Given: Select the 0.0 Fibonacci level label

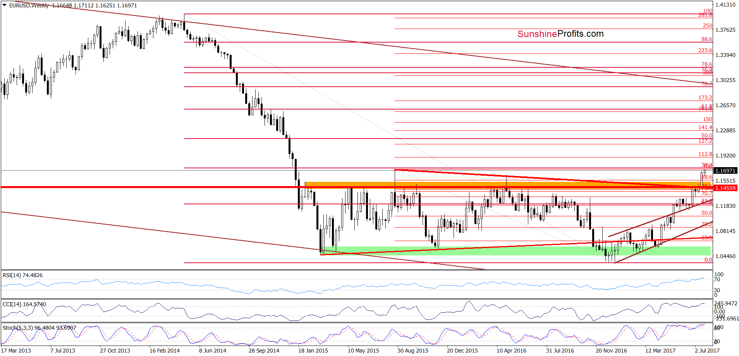Looking at the screenshot, I should pyautogui.click(x=708, y=260).
